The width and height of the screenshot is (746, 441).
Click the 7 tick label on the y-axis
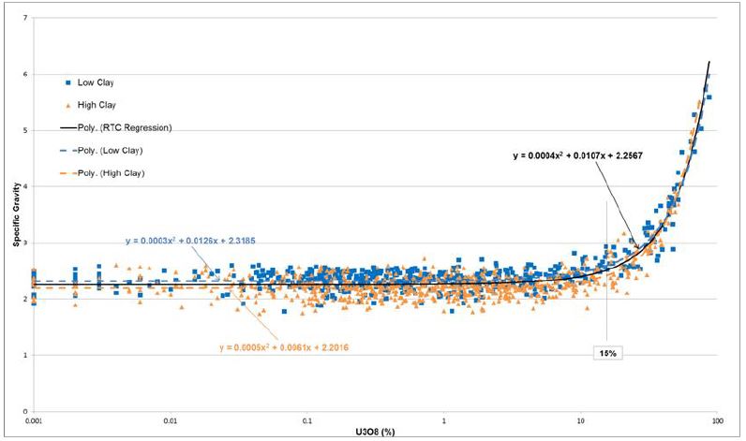pyautogui.click(x=24, y=19)
